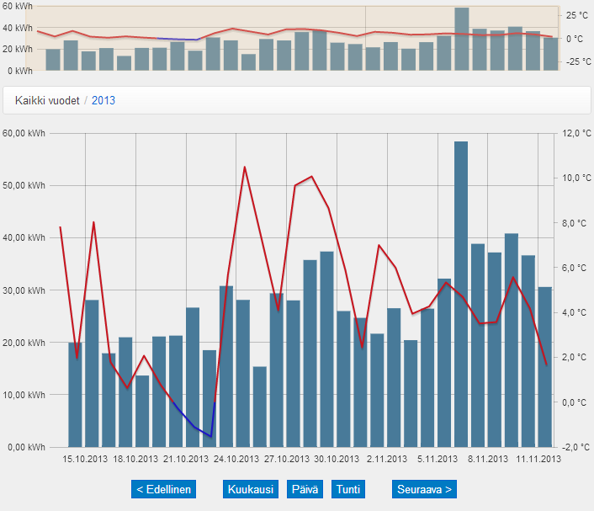Click the '60,00 kWh' main axis label
The image size is (594, 511).
pos(25,134)
